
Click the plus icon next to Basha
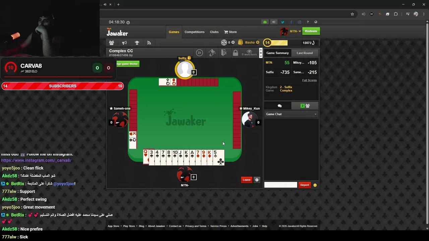(x=257, y=43)
